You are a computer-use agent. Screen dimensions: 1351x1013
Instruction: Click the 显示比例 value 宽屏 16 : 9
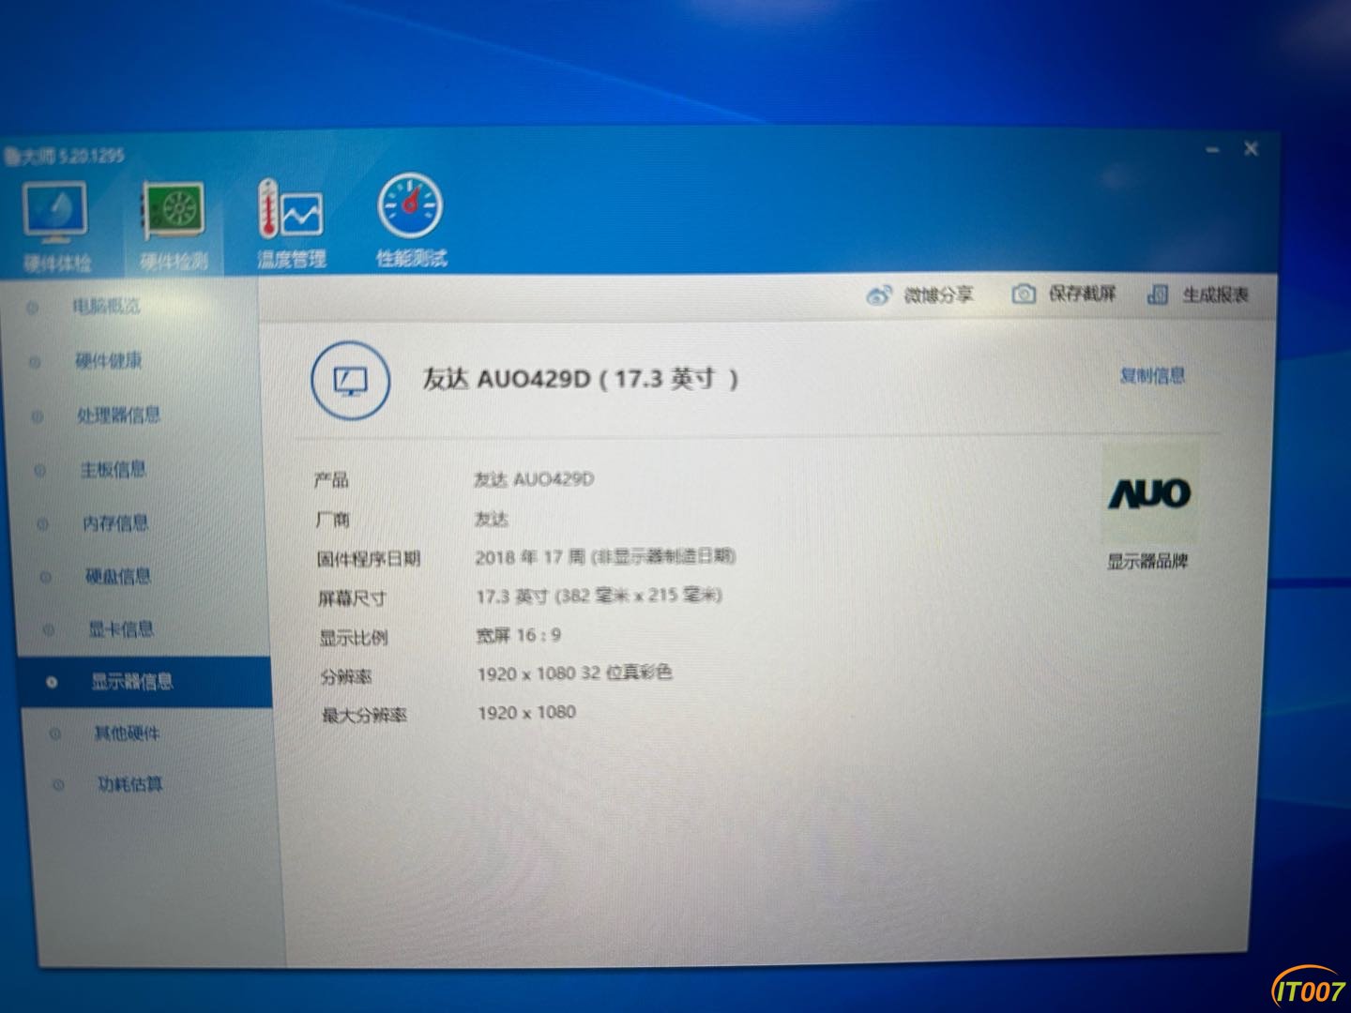pos(518,635)
